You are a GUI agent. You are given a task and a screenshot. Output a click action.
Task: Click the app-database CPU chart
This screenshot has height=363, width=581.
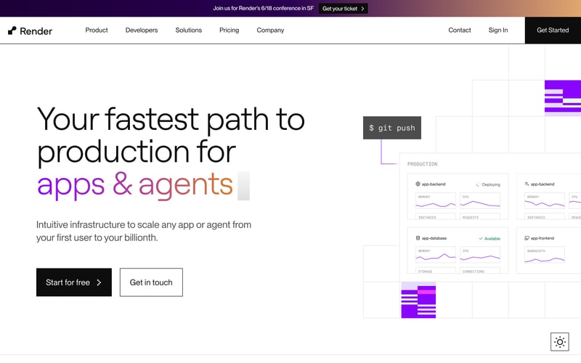[480, 255]
